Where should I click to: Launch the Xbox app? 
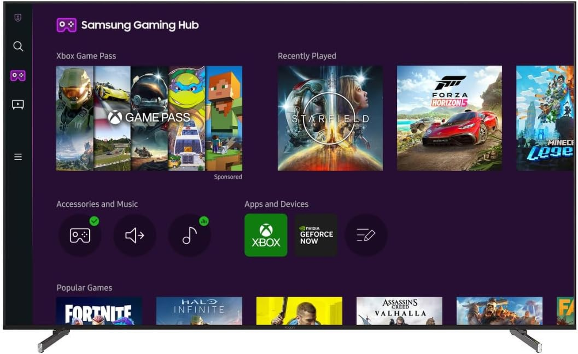click(x=266, y=235)
